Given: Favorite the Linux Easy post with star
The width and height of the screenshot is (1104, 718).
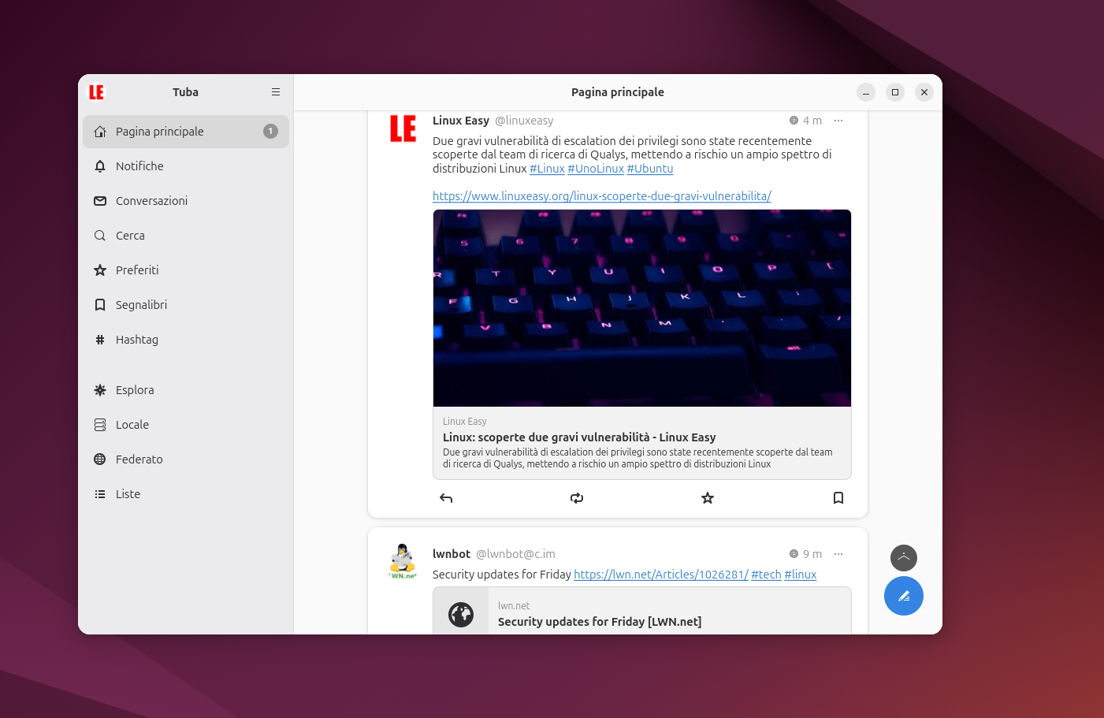Looking at the screenshot, I should click(708, 498).
